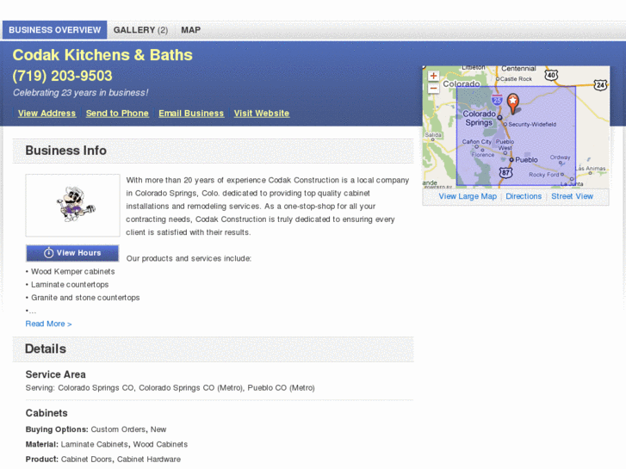Click the View Hours button
626x469 pixels.
pyautogui.click(x=72, y=253)
